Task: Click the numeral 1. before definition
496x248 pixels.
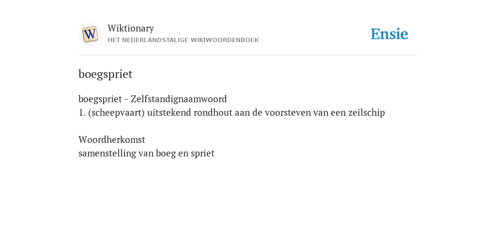Action: [x=82, y=112]
